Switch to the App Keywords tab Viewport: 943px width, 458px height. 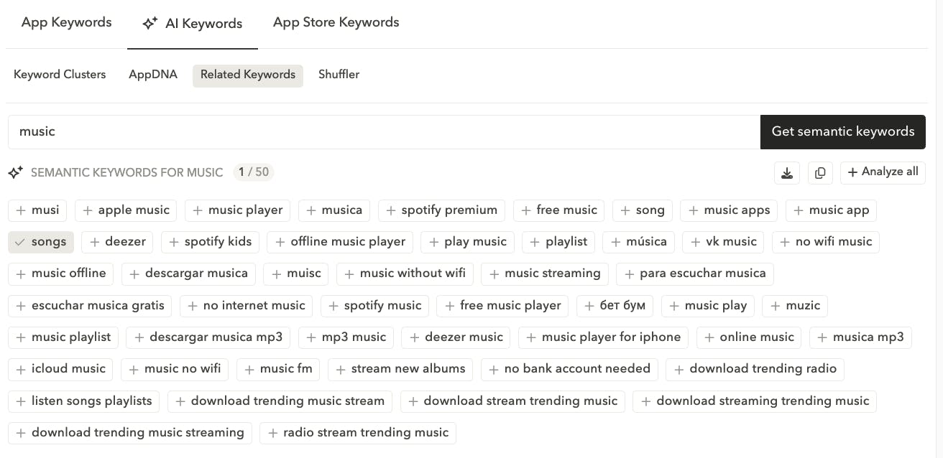click(66, 22)
